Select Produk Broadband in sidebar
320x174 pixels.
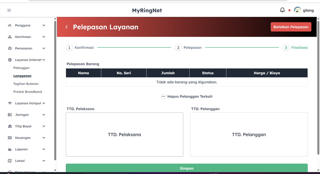pyautogui.click(x=28, y=92)
